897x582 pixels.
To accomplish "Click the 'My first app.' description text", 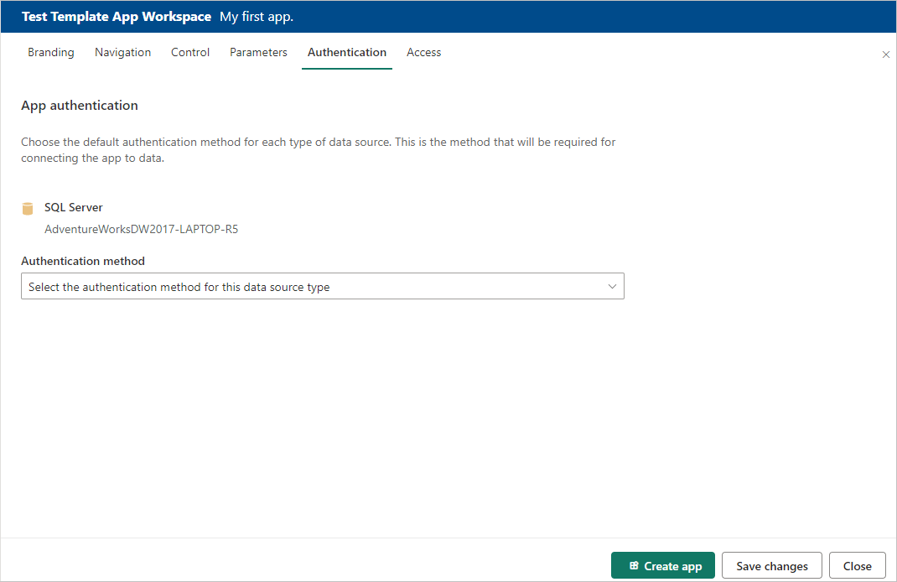I will pyautogui.click(x=257, y=17).
